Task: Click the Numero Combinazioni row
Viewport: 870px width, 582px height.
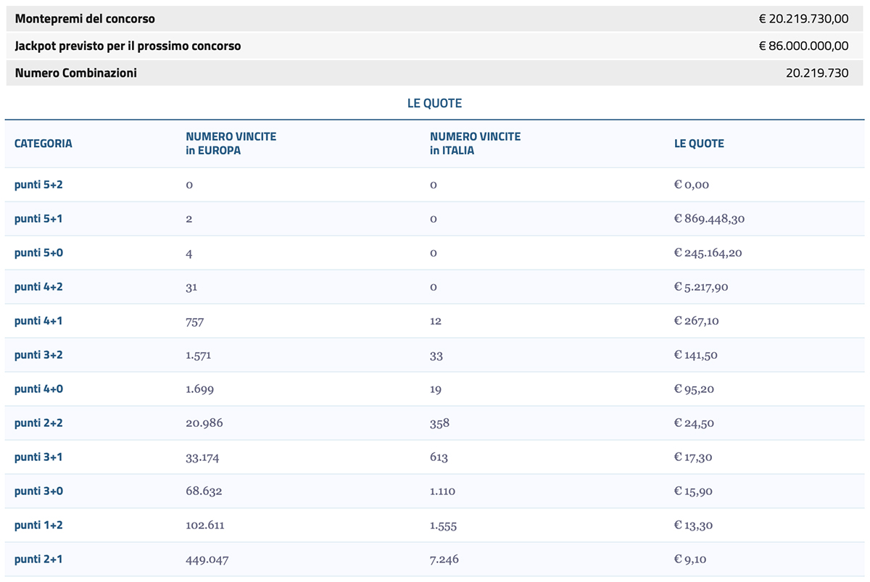Action: coord(435,72)
